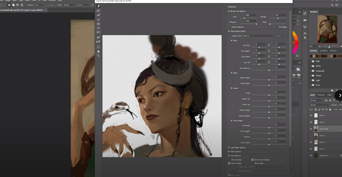Select the Thaw Mask tool
Screen dimensions: 342x177
click(98, 42)
